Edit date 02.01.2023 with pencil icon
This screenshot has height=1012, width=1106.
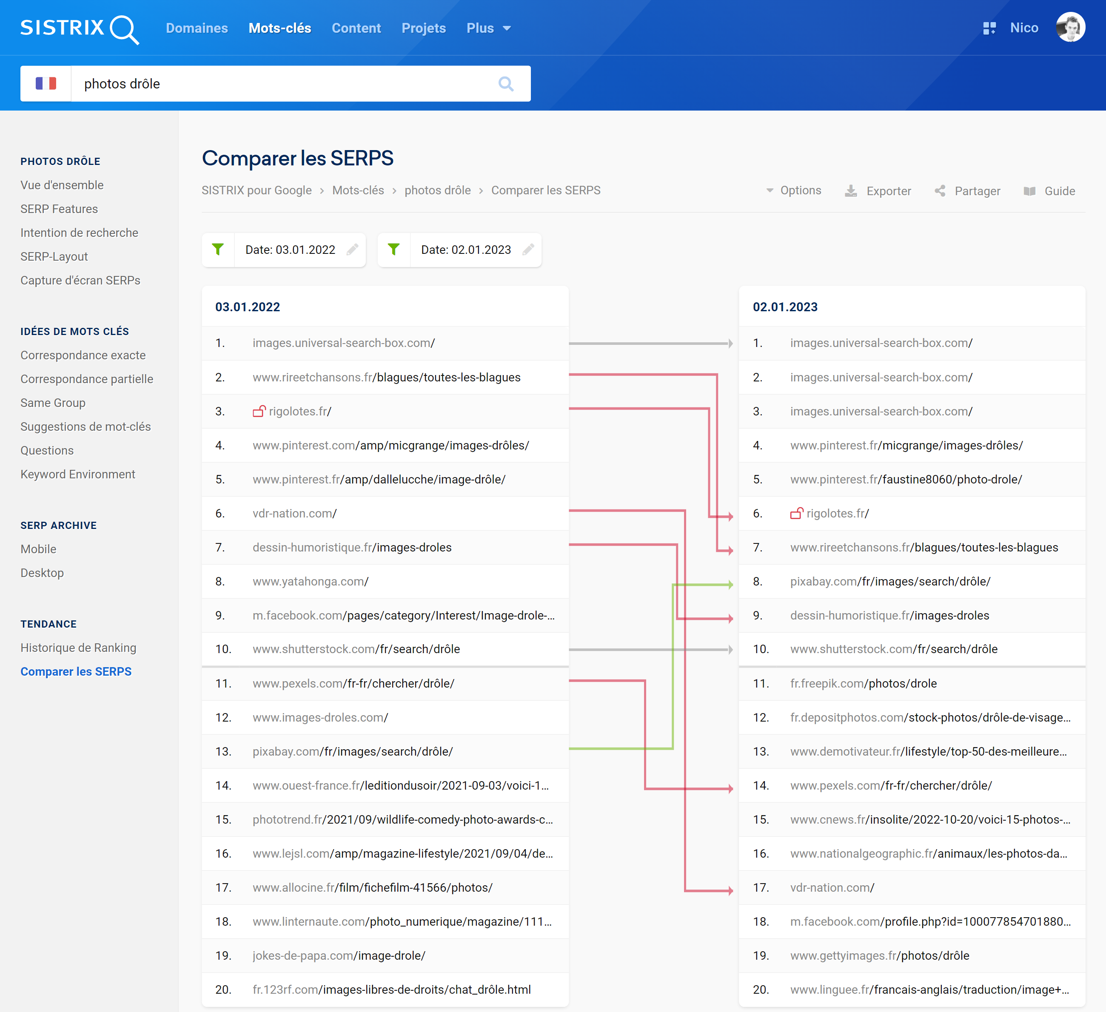pos(528,250)
